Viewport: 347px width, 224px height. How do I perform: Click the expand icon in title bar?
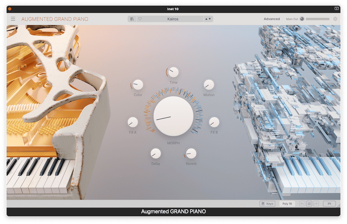click(336, 8)
